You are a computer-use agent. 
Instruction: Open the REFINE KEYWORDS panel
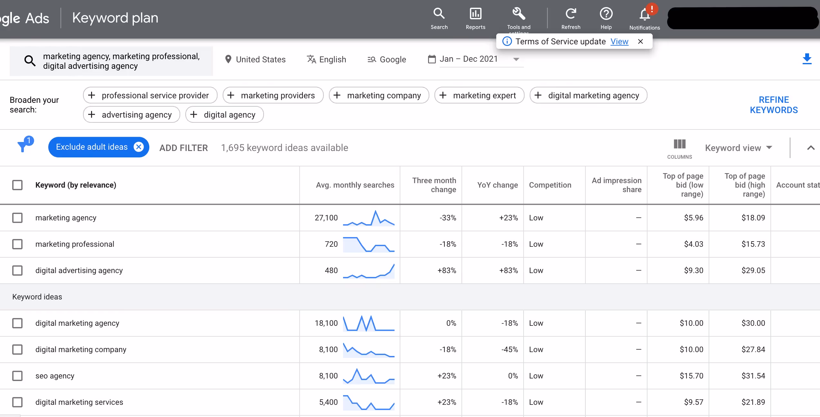click(774, 104)
